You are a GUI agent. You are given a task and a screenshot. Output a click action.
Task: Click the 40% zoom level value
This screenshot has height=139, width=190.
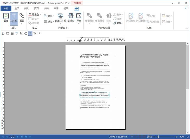(x=182, y=137)
